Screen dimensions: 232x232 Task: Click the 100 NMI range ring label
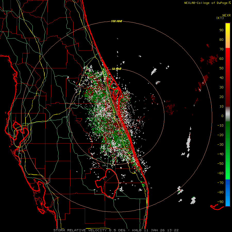(117, 21)
